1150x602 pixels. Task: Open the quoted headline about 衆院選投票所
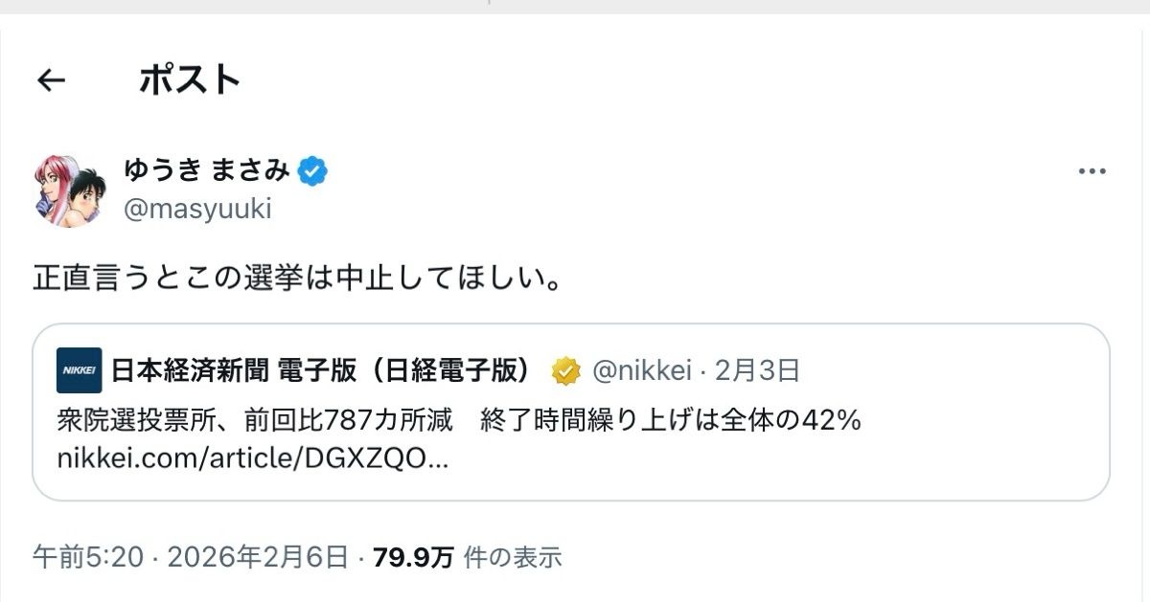point(458,419)
